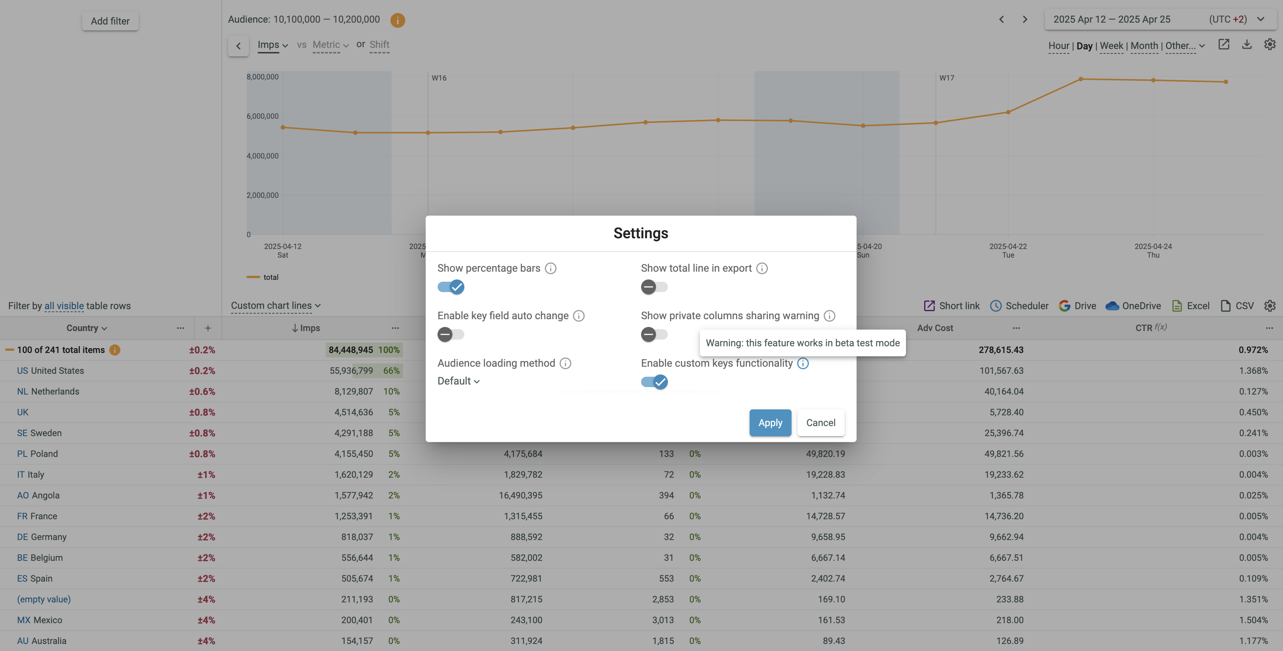Viewport: 1283px width, 651px height.
Task: Open the chart in a new window with the icon
Action: 1224,45
